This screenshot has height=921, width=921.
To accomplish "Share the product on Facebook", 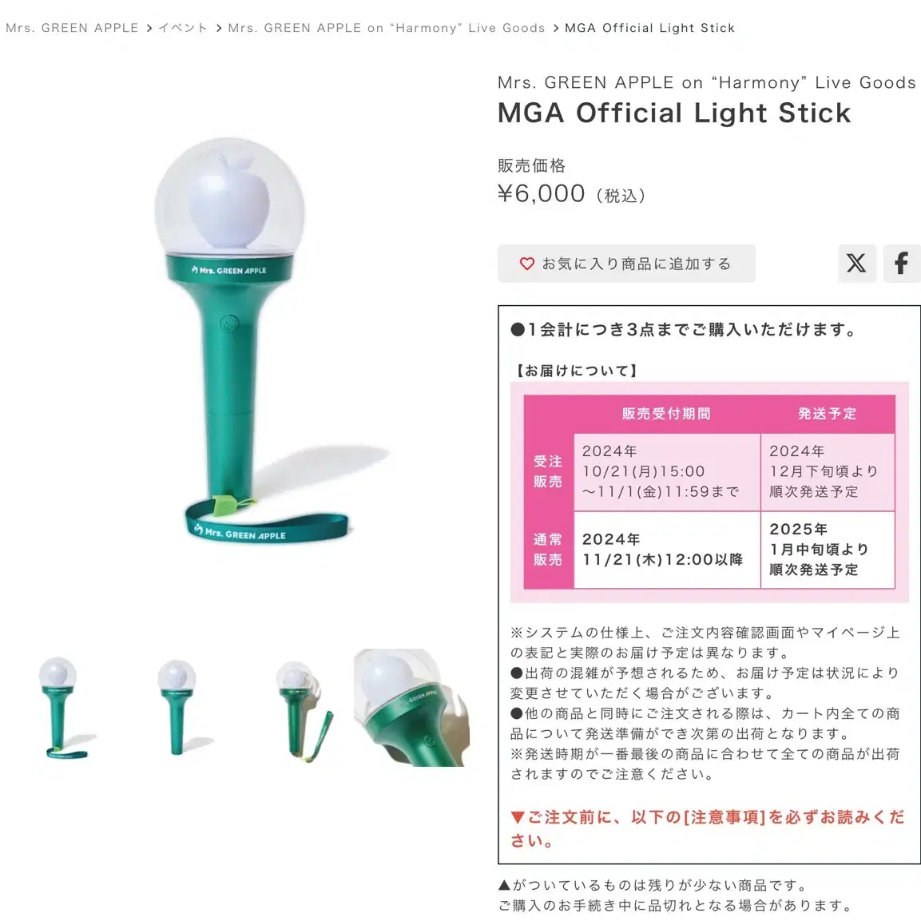I will 902,263.
